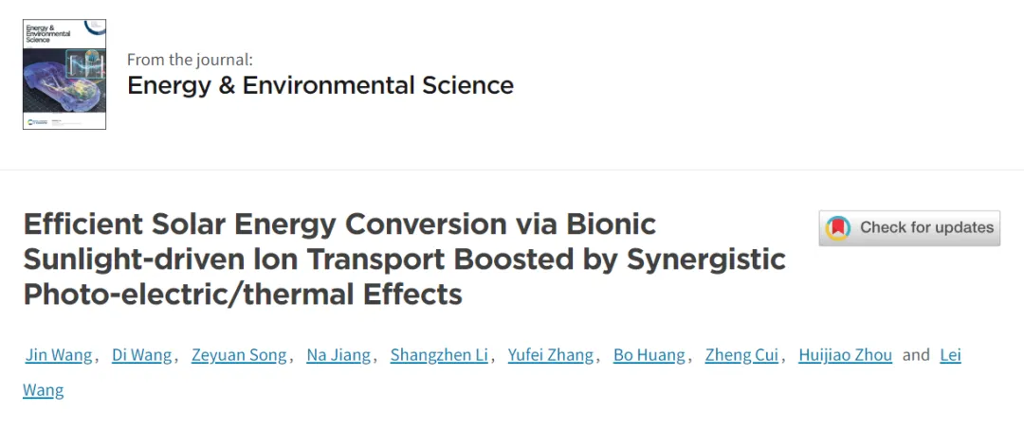Click the publisher logo at the cover's bottom
The image size is (1024, 429).
point(38,122)
